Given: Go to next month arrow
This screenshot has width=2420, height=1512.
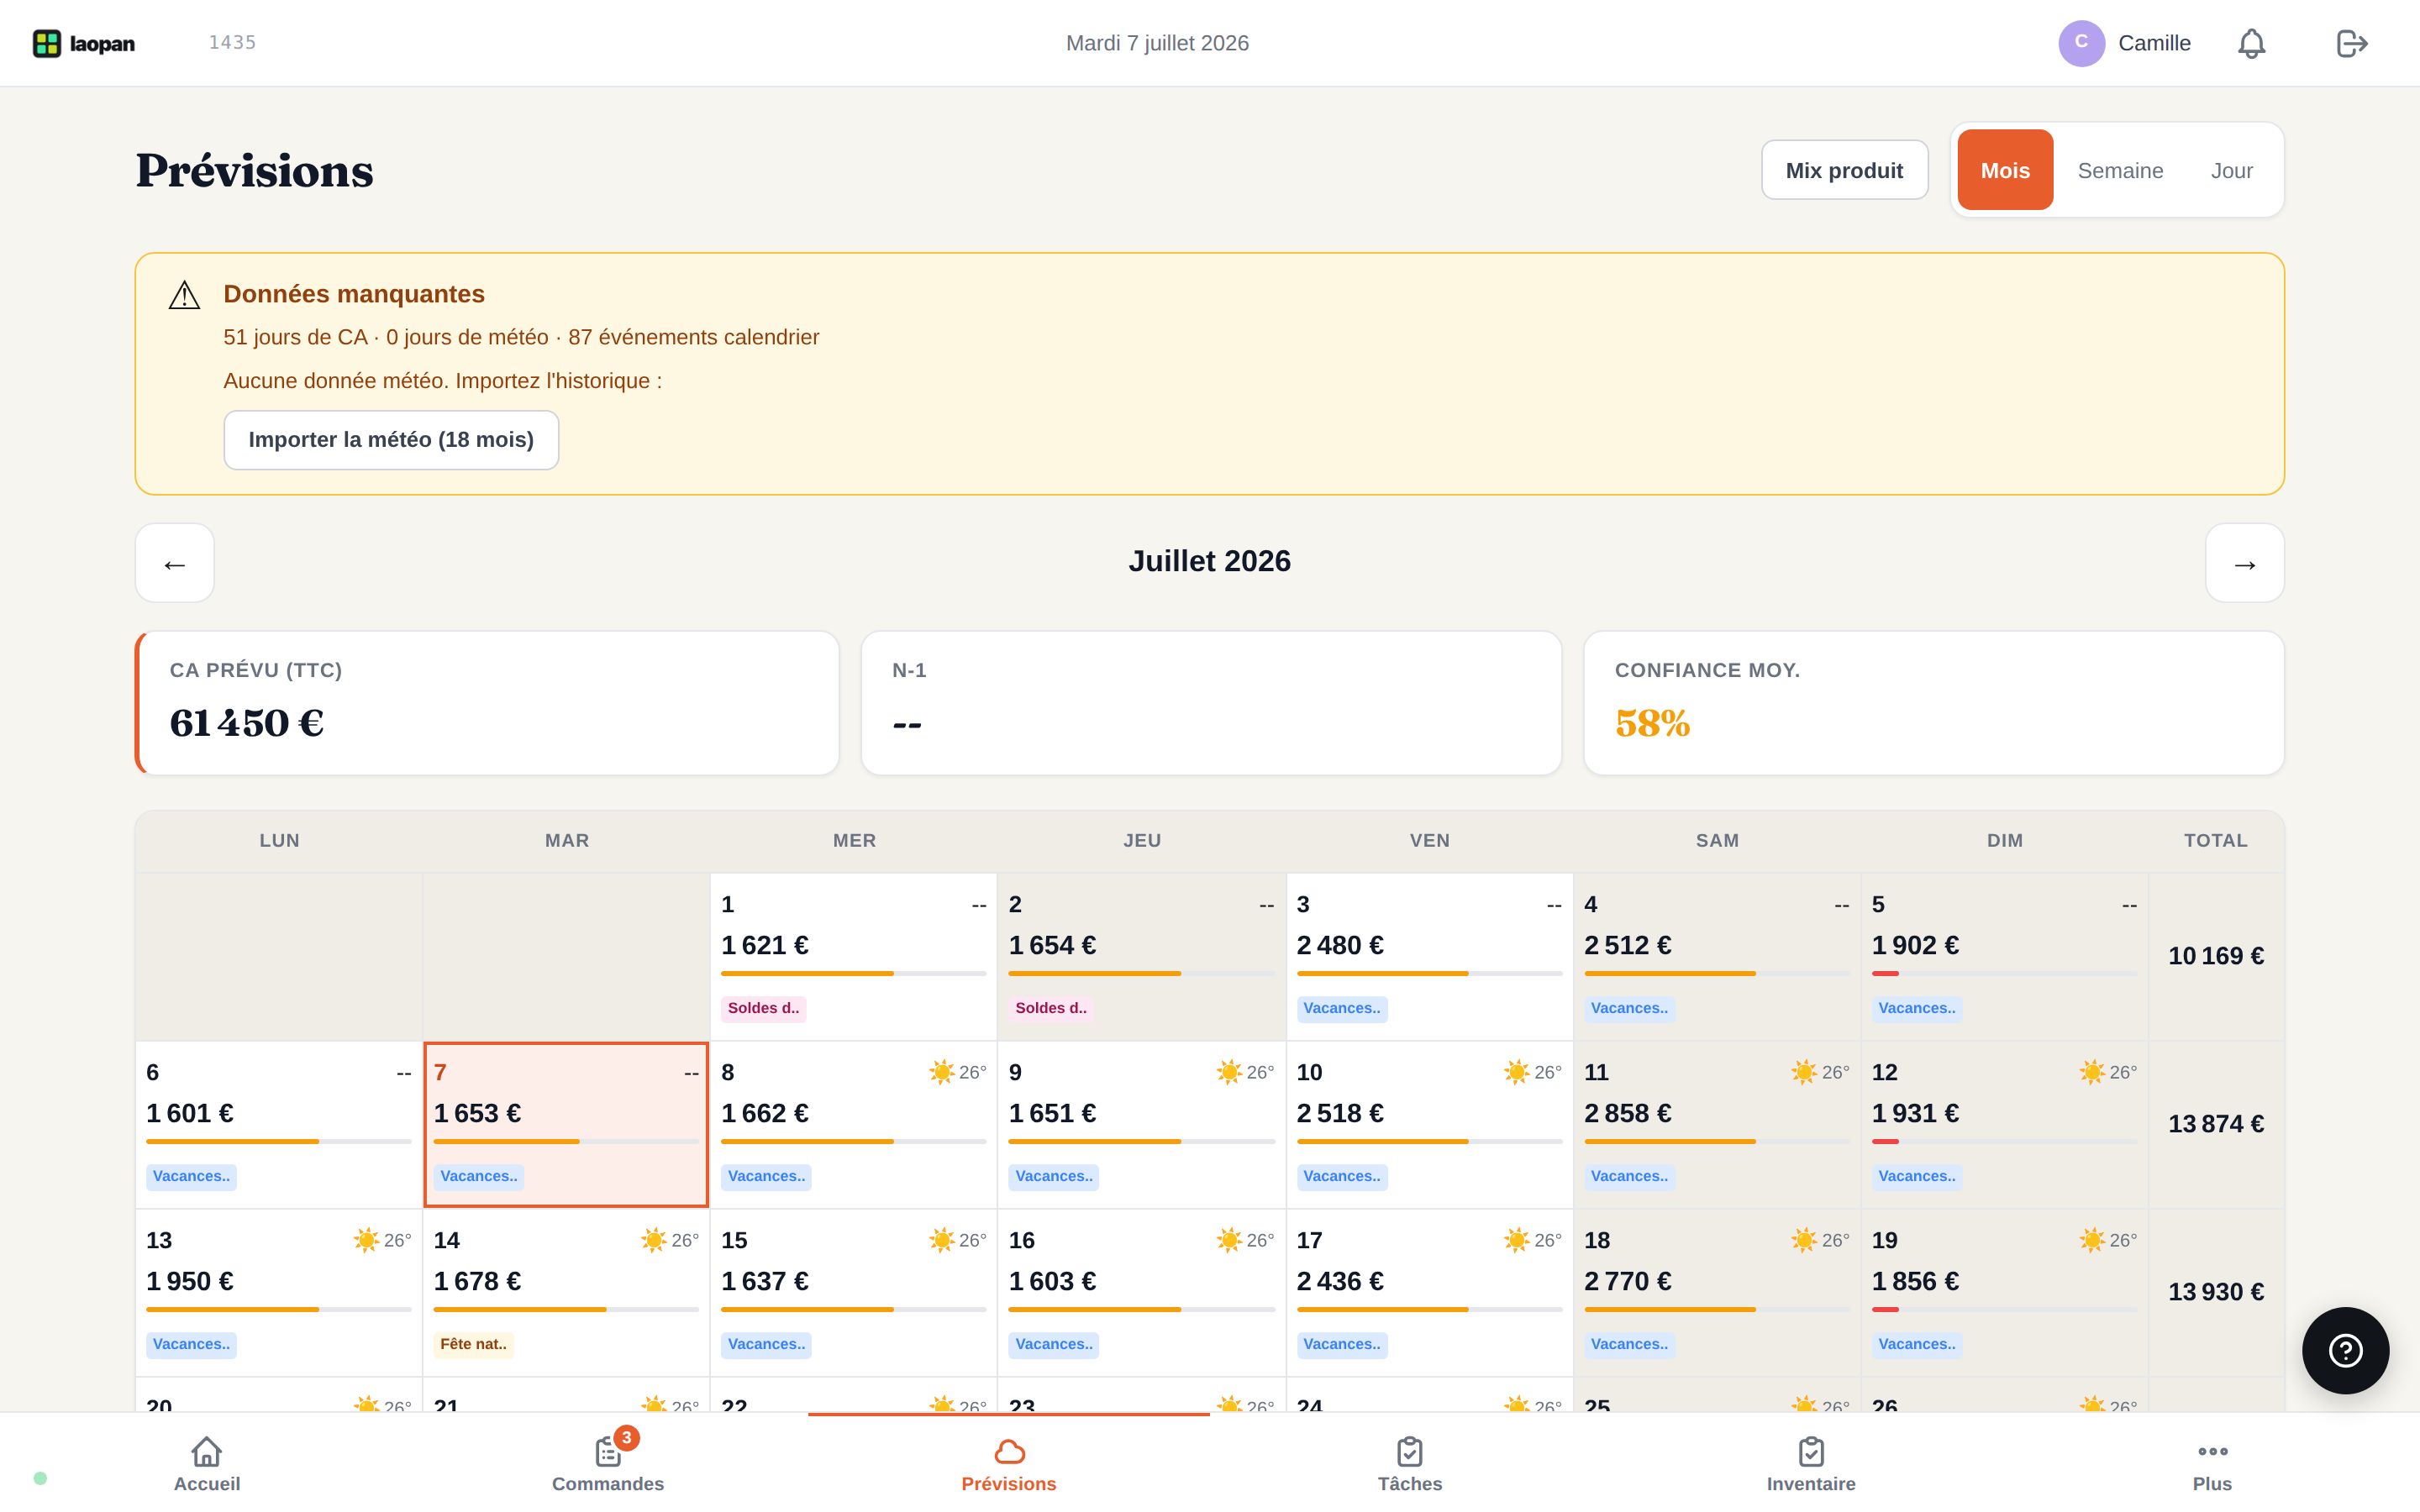Looking at the screenshot, I should tap(2245, 563).
